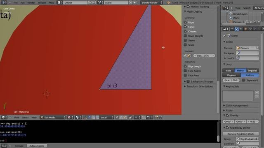Disable the Edge Length checkbox
Image resolution: width=264 pixels, height=148 pixels.
pos(185,66)
